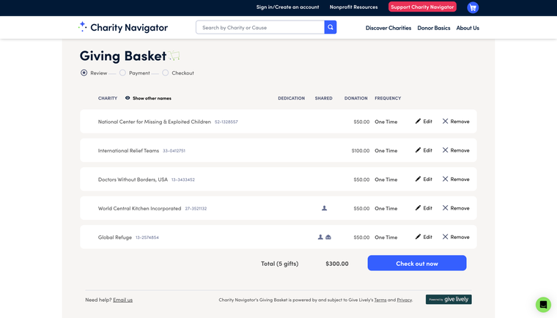The image size is (557, 318).
Task: Click the DONATION column header
Action: [355, 98]
